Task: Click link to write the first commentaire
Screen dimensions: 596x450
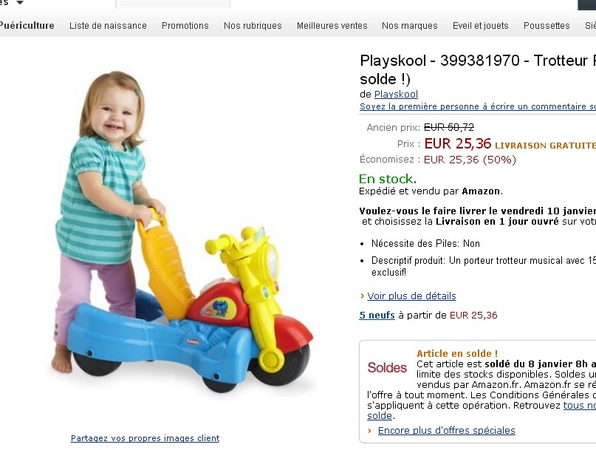Action: (478, 106)
